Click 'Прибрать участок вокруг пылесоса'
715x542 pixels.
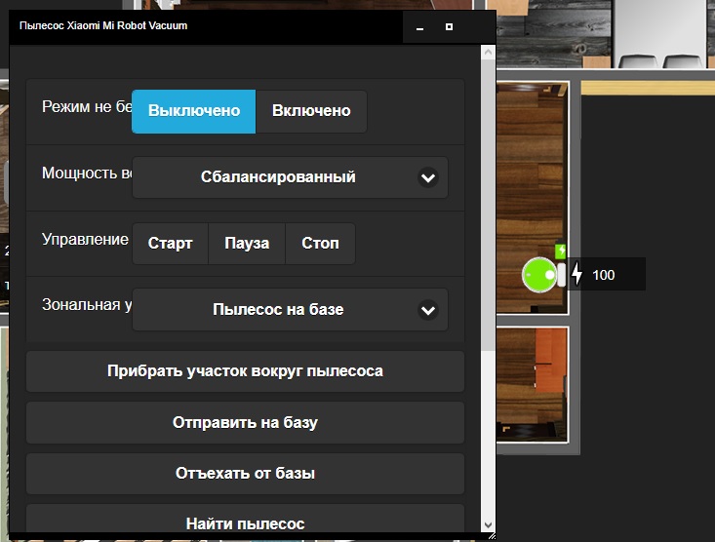pos(246,371)
